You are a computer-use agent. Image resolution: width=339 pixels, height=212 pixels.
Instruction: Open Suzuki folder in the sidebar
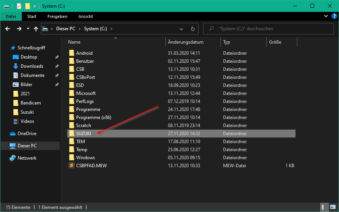coord(27,112)
